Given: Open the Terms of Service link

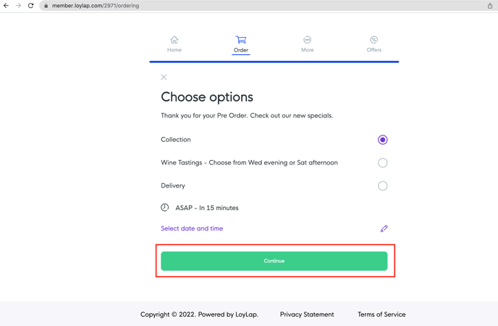Looking at the screenshot, I should coord(381,314).
